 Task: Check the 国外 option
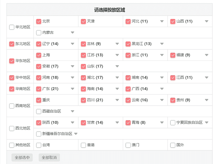click(x=173, y=145)
